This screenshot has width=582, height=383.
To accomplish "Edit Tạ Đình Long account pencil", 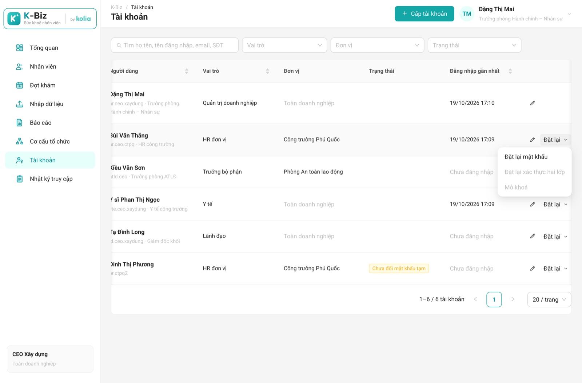I will (x=532, y=236).
